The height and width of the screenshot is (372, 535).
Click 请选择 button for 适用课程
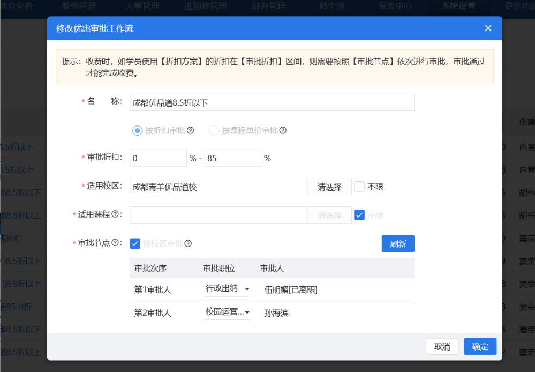coord(329,215)
